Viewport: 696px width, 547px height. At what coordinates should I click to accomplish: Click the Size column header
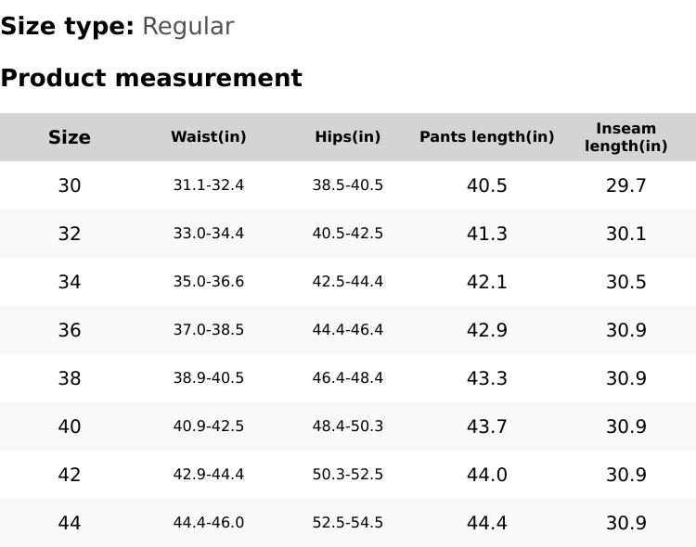(70, 137)
